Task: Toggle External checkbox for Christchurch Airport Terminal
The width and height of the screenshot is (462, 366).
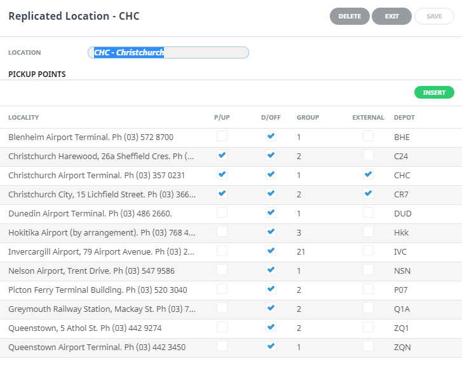Action: 368,174
